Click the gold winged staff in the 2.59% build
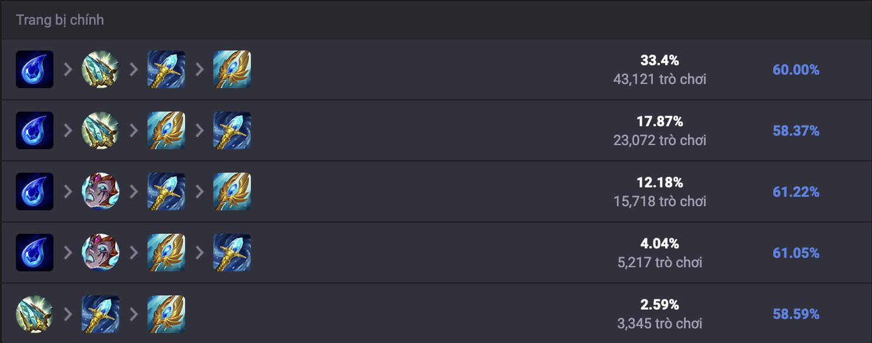 [x=166, y=314]
